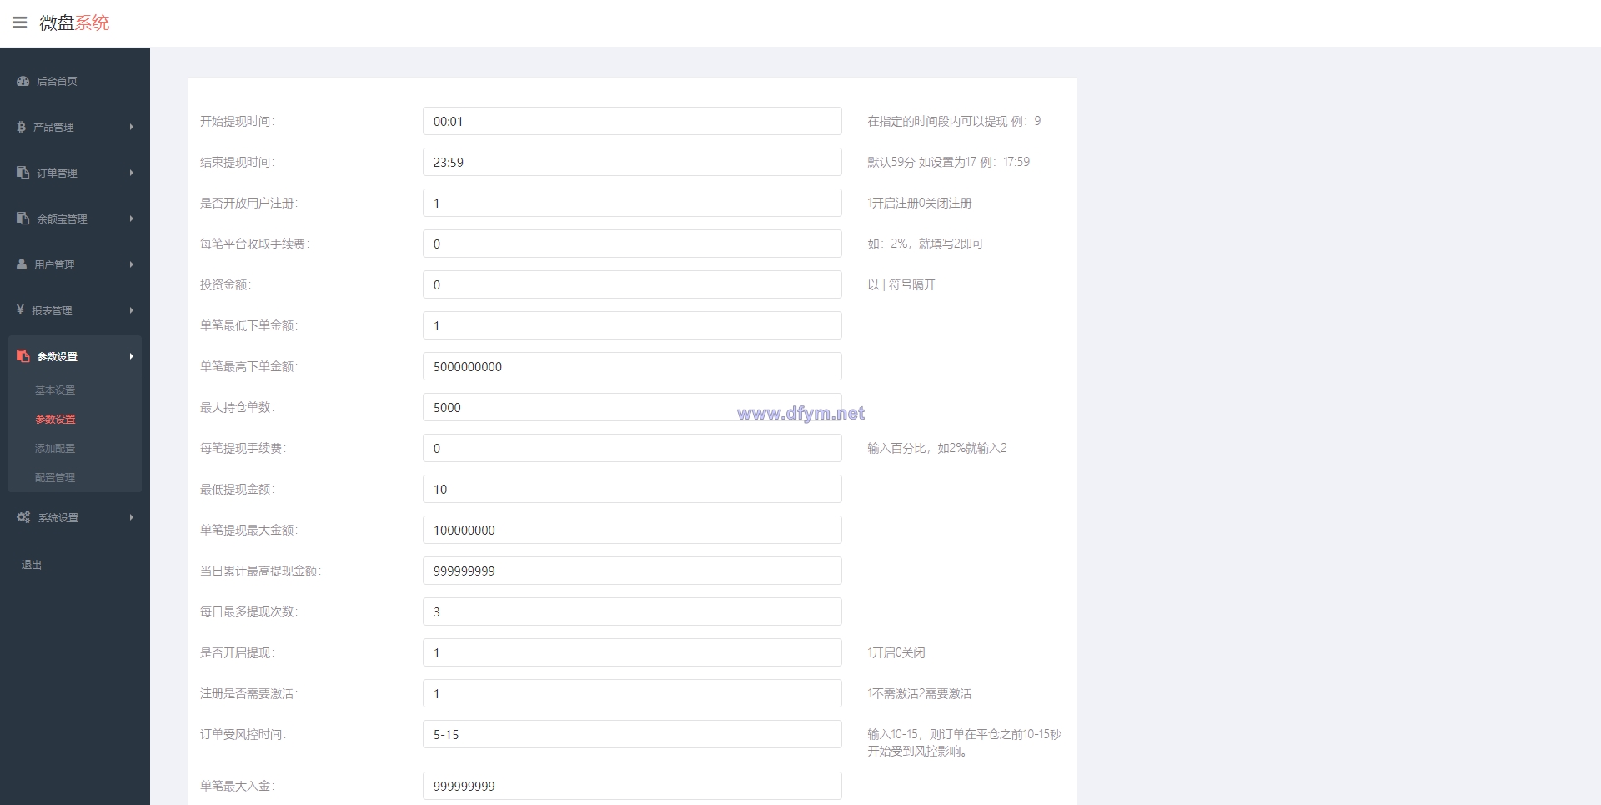
Task: Focus the 结束提现时间 field showing 23:59
Action: click(x=632, y=162)
